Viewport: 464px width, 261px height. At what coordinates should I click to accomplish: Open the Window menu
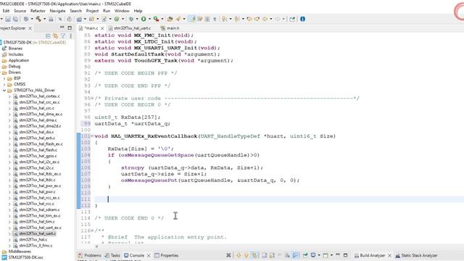(x=122, y=11)
